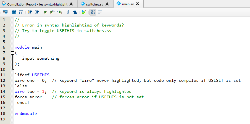Image resolution: width=250 pixels, height=124 pixels.
Task: Click the `endif directive on line 16
Action: click(x=22, y=102)
